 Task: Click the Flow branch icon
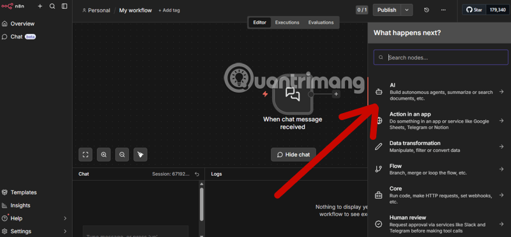click(x=378, y=169)
